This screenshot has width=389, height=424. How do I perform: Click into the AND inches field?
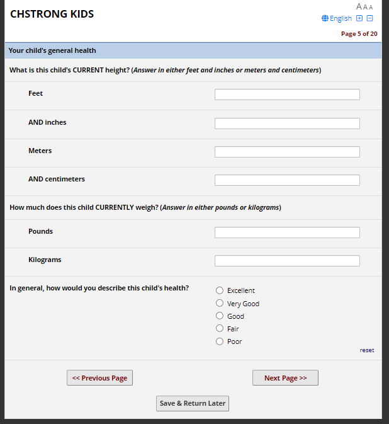tap(287, 123)
